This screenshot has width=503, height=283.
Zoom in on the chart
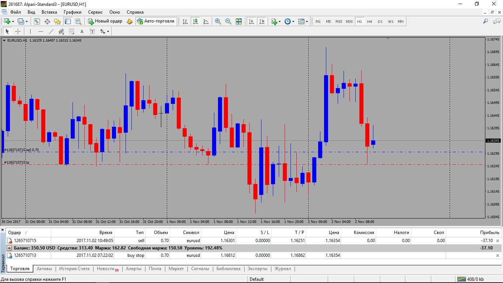(x=218, y=21)
